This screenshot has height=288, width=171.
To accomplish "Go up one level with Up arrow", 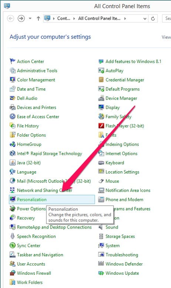I will (38, 18).
